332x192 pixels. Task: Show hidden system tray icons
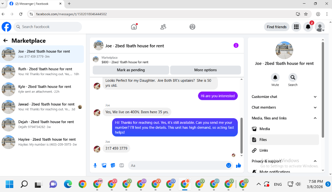(x=258, y=184)
